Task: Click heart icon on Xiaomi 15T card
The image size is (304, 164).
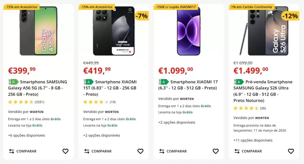Action: click(x=140, y=151)
